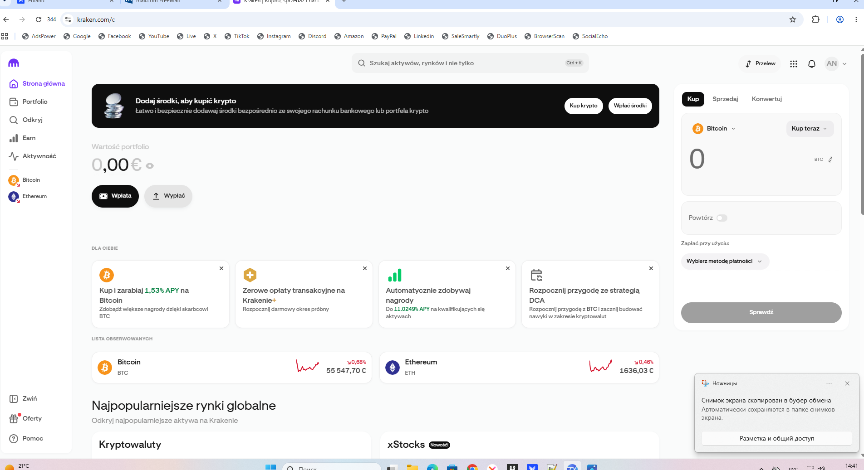
Task: Open Earn from the sidebar
Action: [x=23, y=138]
